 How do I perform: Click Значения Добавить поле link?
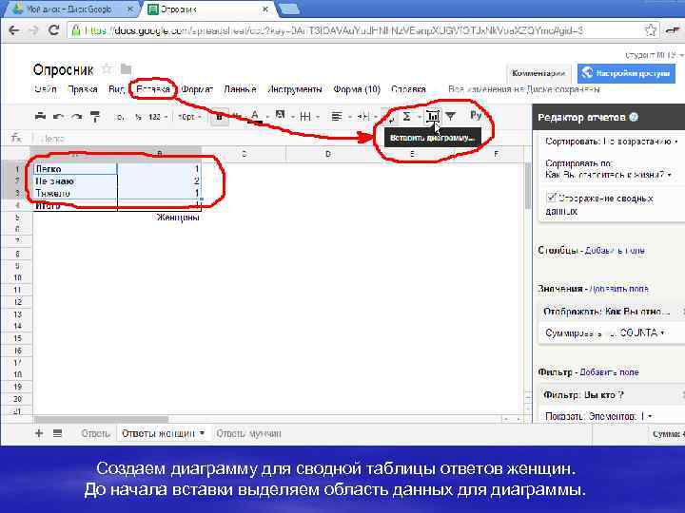coord(619,289)
